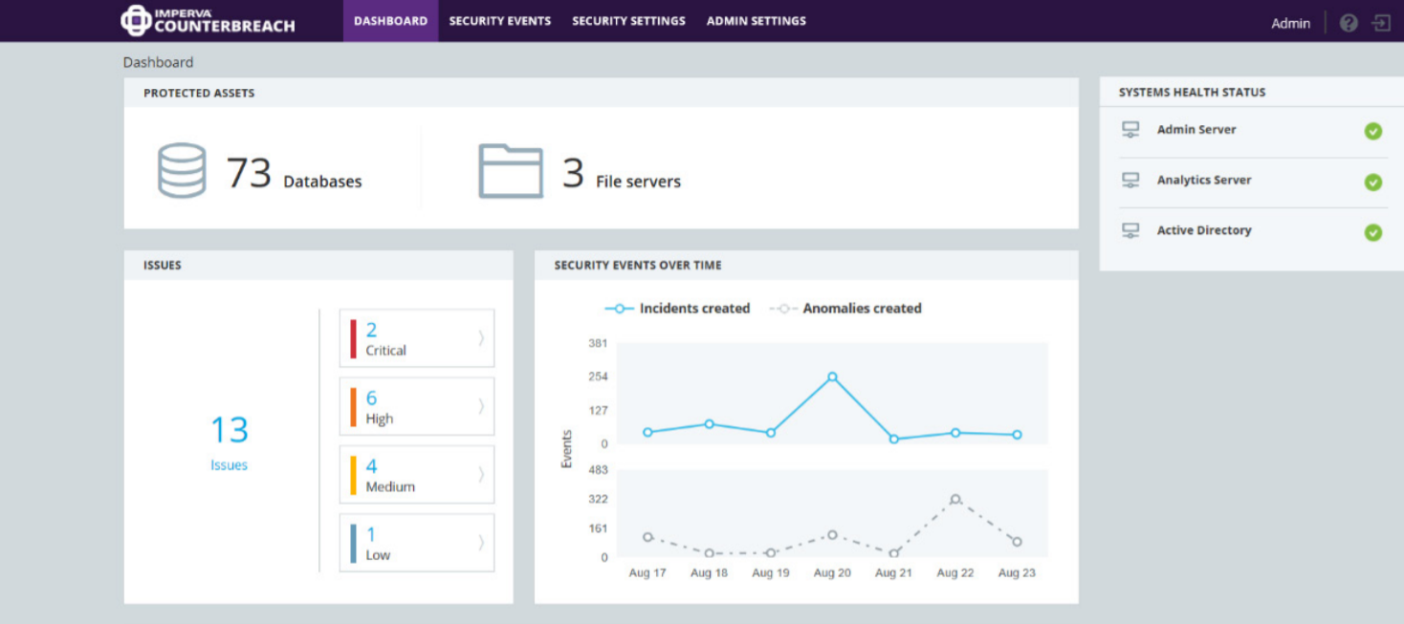Open the help question mark icon

[1349, 23]
